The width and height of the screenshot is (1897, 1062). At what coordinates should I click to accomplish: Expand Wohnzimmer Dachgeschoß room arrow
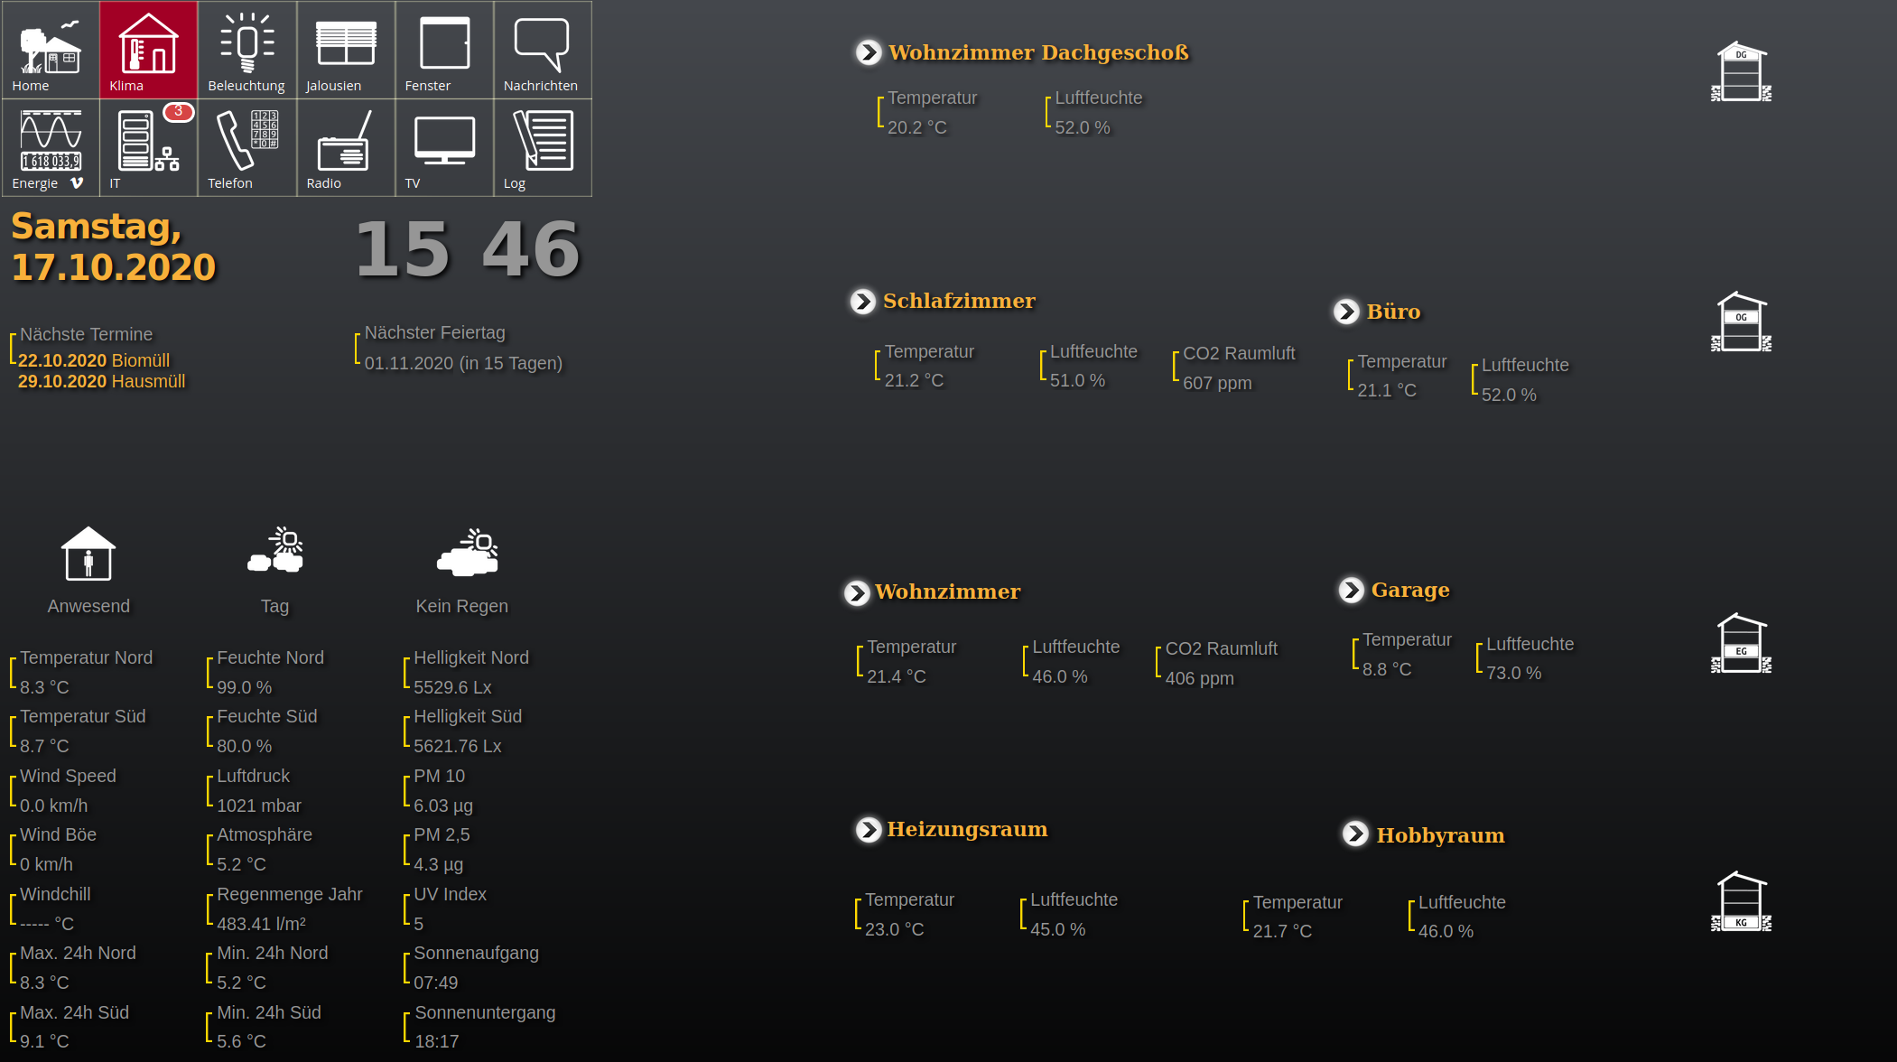[x=869, y=52]
